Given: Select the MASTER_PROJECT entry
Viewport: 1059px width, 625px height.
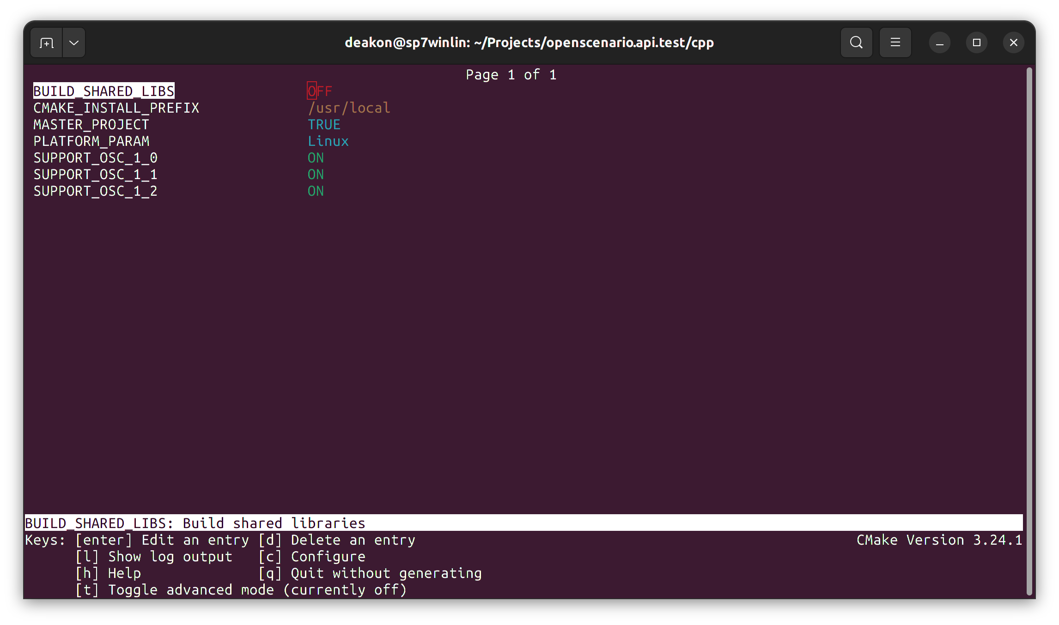Looking at the screenshot, I should pyautogui.click(x=91, y=124).
